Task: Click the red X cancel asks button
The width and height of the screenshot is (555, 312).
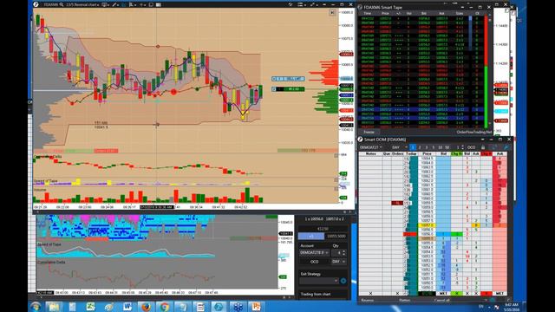Action: click(486, 294)
